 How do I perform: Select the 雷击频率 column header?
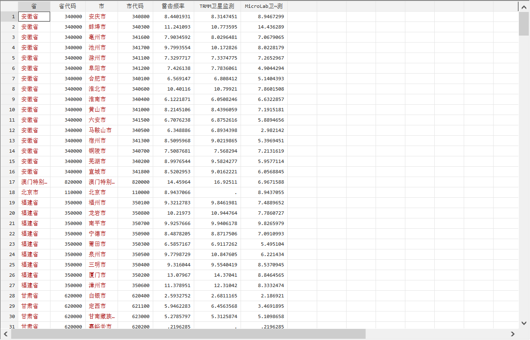pos(173,6)
